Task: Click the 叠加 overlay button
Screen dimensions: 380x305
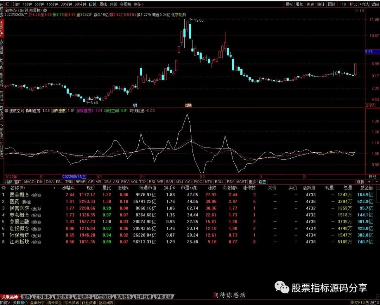Action: pyautogui.click(x=299, y=4)
